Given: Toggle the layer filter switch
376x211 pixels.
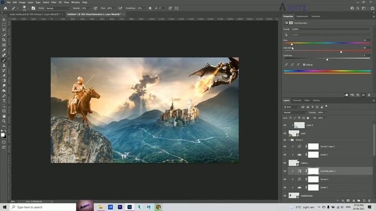Looking at the screenshot, I should pyautogui.click(x=327, y=106).
